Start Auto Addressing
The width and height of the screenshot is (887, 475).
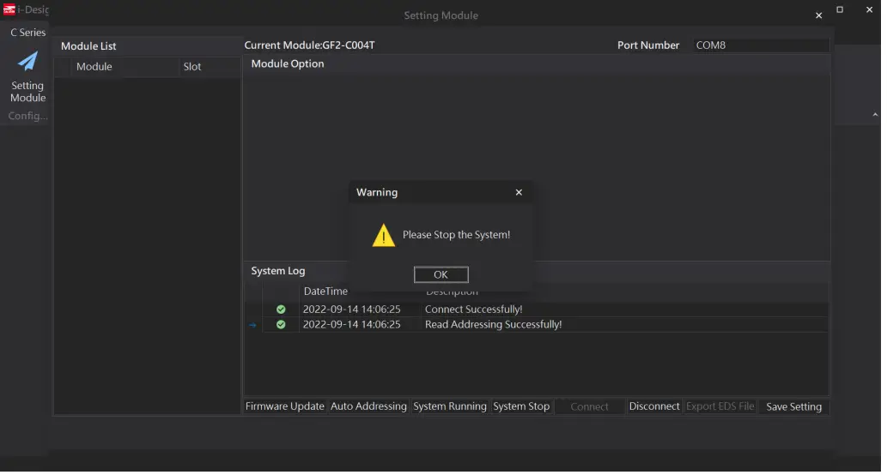368,407
